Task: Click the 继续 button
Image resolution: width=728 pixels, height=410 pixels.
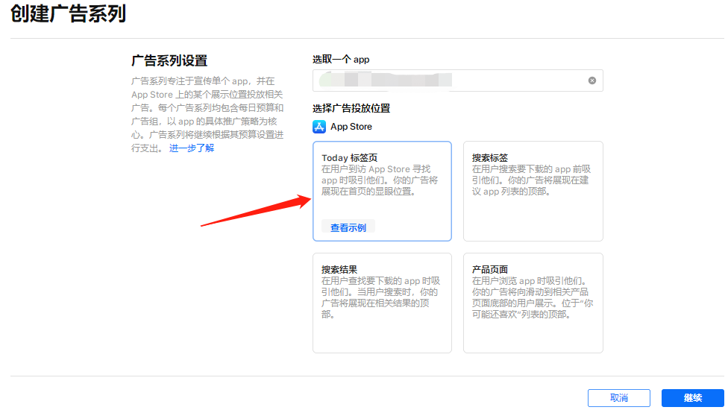Action: [693, 398]
